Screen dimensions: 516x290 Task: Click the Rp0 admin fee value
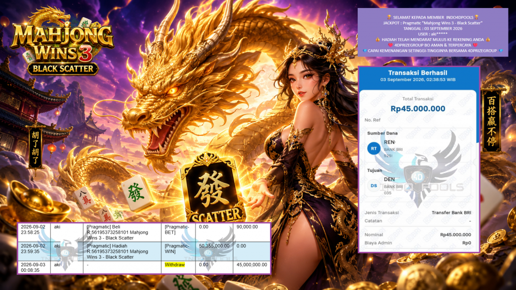coord(467,243)
